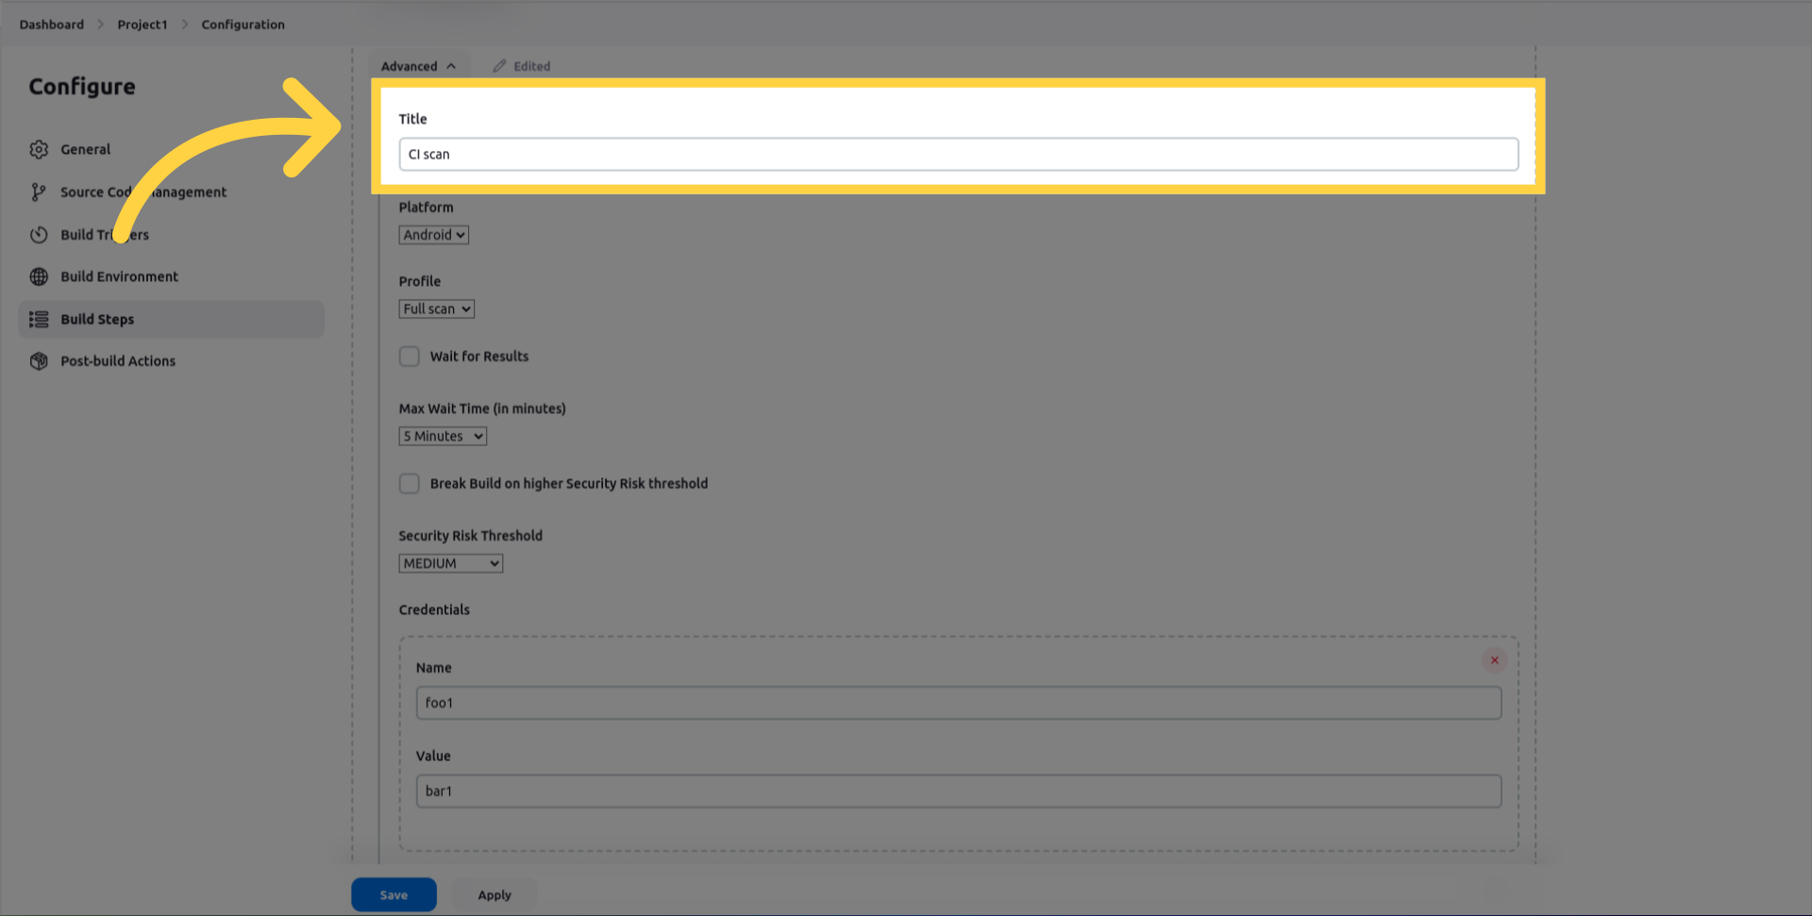This screenshot has width=1812, height=916.
Task: Click the General gear icon in sidebar
Action: click(x=39, y=149)
